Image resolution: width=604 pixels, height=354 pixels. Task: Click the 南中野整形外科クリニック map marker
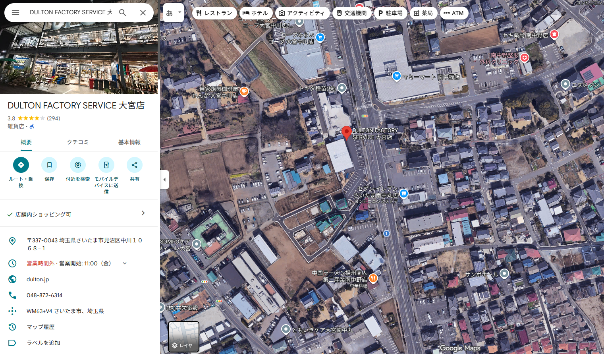525,58
